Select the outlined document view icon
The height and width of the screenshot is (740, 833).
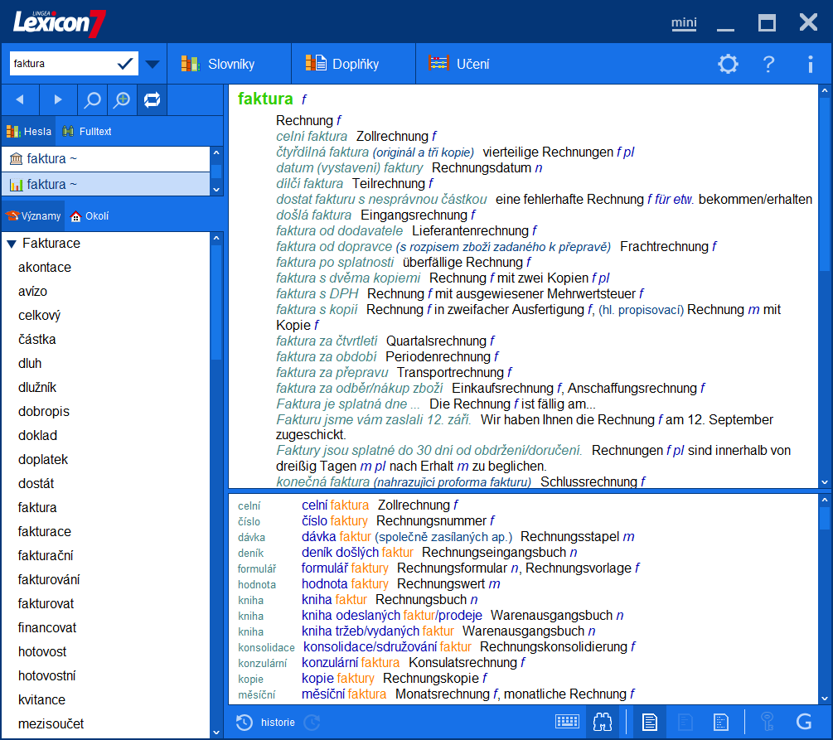(x=721, y=722)
